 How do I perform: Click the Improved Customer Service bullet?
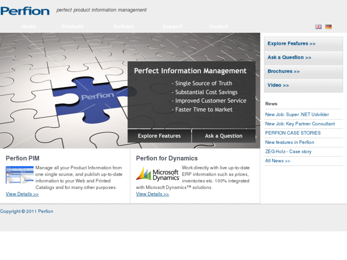coord(209,101)
